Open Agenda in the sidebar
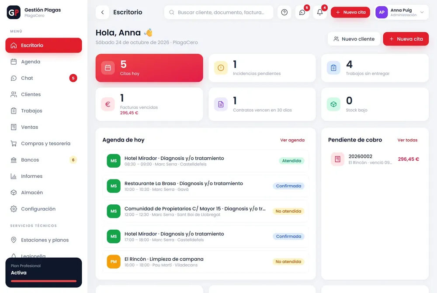 point(43,62)
